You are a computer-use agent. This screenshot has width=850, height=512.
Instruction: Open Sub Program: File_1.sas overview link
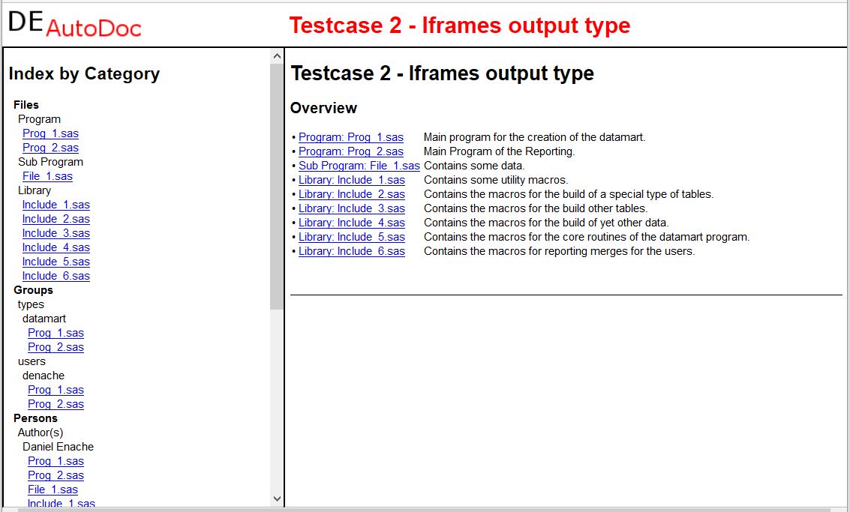tap(359, 166)
